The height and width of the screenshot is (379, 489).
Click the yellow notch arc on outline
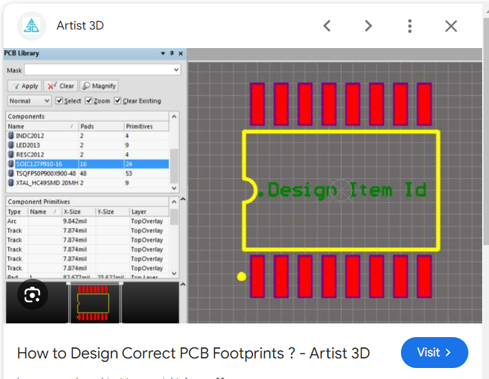[251, 190]
